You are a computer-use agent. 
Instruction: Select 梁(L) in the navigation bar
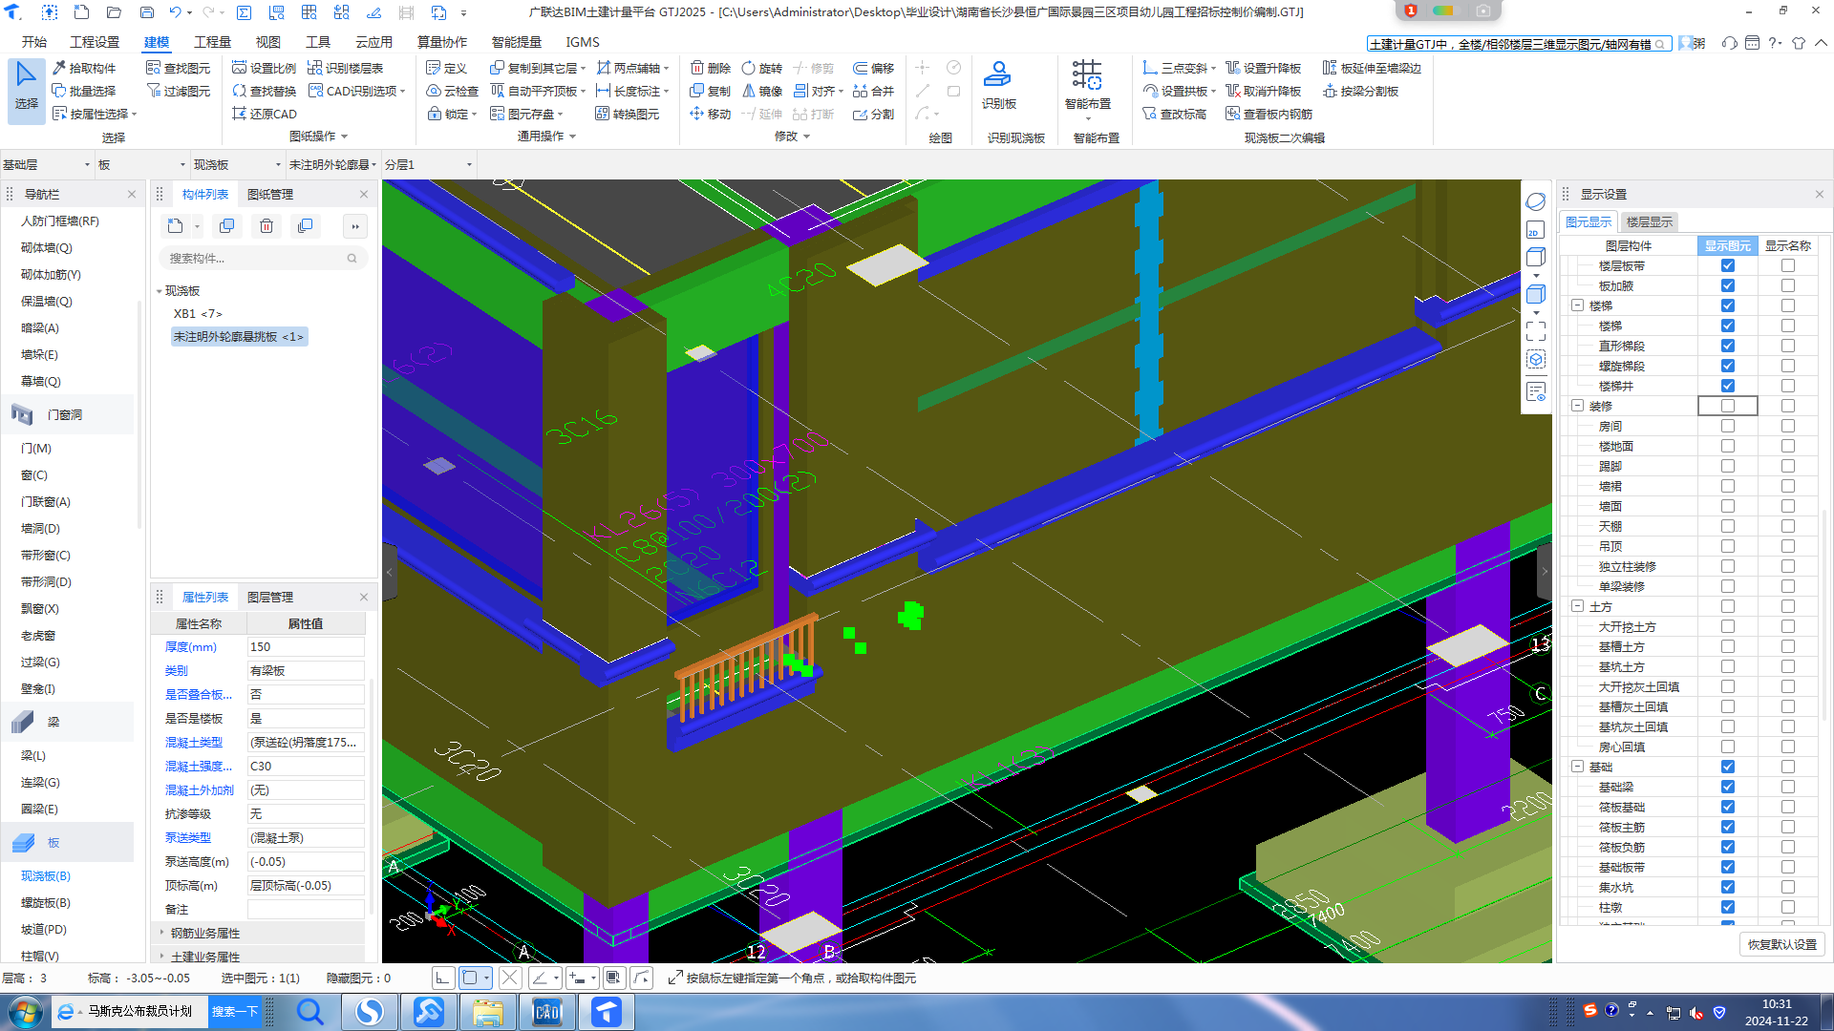click(x=33, y=755)
